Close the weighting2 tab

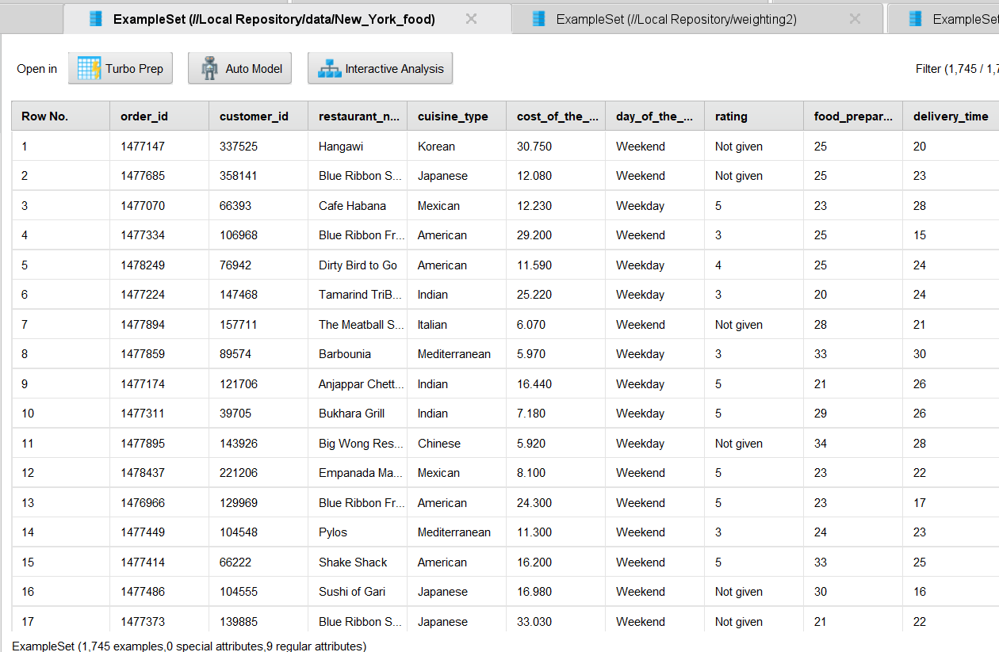click(x=855, y=19)
